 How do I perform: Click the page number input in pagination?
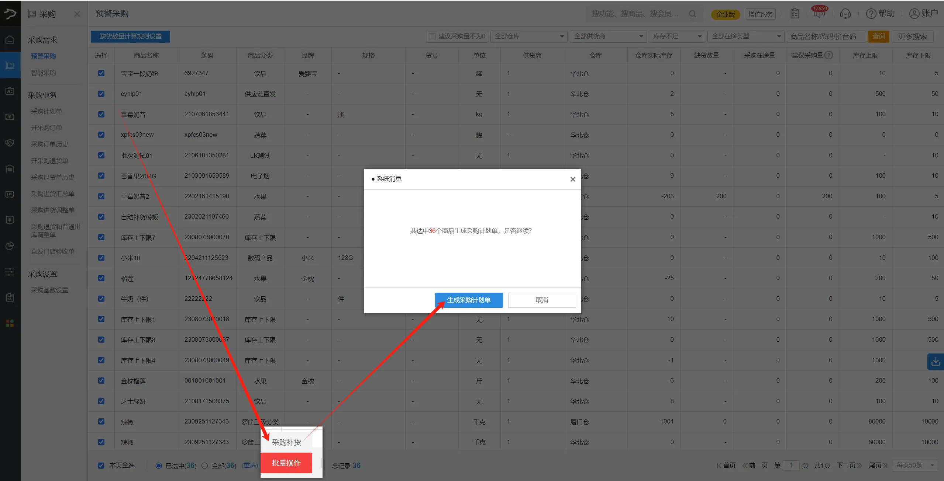pos(792,465)
